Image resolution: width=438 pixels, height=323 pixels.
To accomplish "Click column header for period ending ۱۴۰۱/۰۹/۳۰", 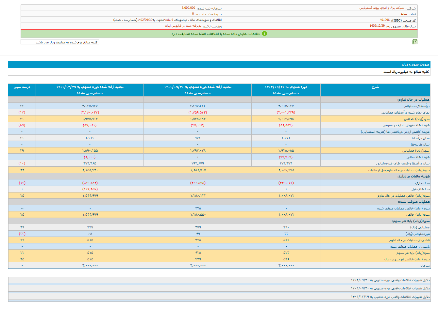I will click(198, 87).
